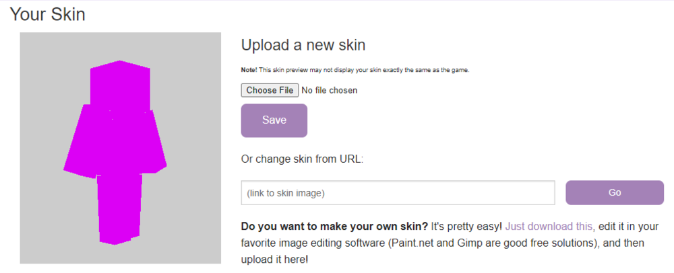The height and width of the screenshot is (273, 674).
Task: Click the No file chosen label
Action: 330,90
